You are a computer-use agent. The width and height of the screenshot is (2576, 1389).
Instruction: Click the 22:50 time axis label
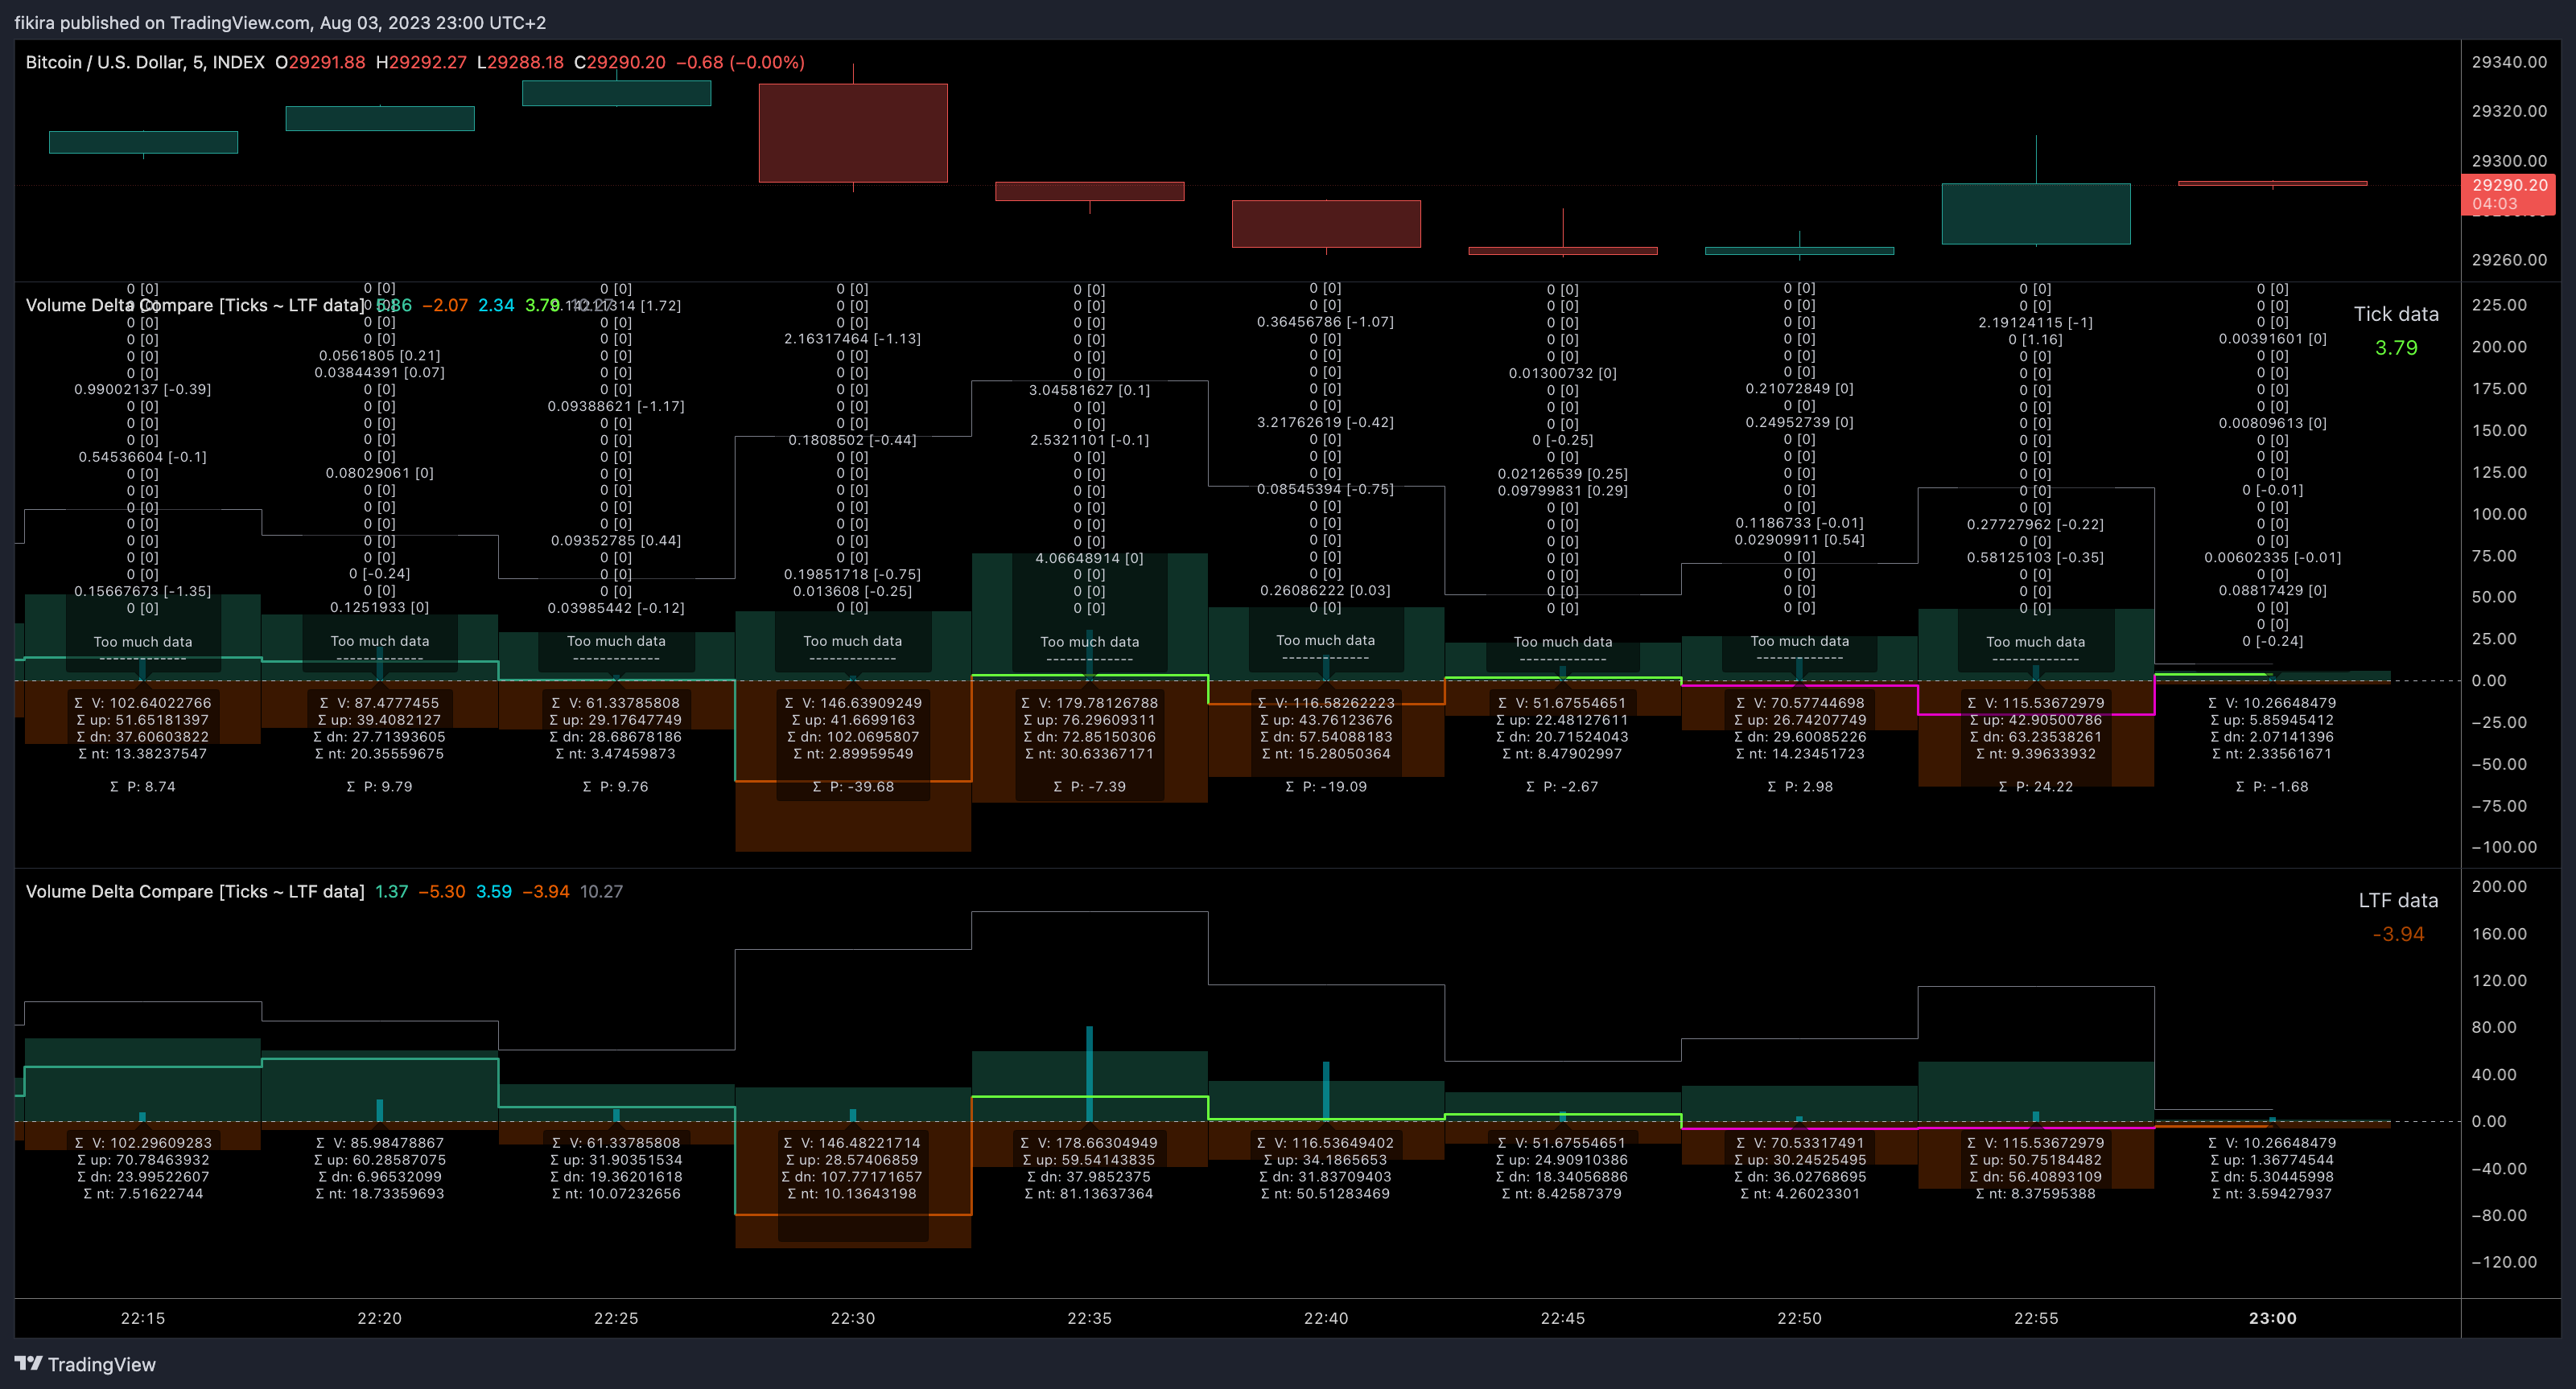pyautogui.click(x=1799, y=1318)
